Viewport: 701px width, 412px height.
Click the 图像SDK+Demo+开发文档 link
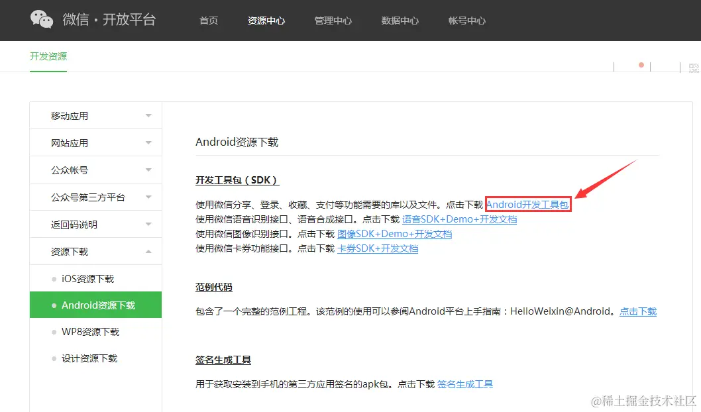click(x=395, y=234)
